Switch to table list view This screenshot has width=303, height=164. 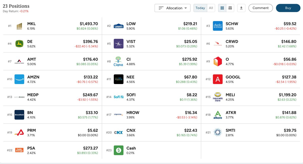(x=230, y=8)
